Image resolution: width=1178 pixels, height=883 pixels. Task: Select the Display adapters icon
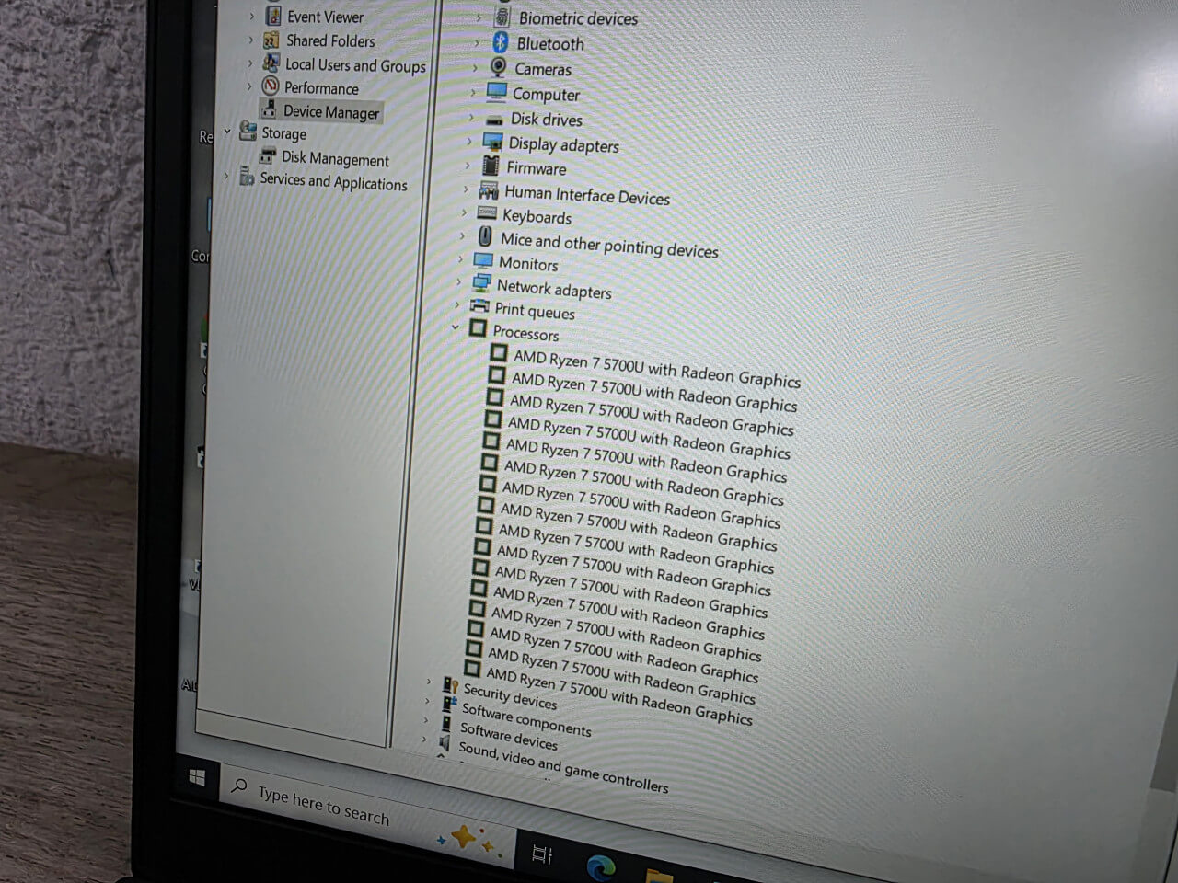(492, 143)
